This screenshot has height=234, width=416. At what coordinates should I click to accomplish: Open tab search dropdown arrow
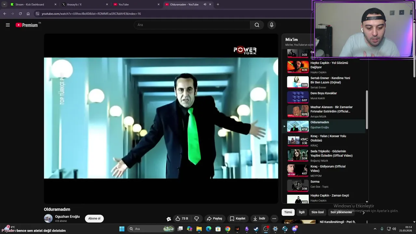point(4,4)
